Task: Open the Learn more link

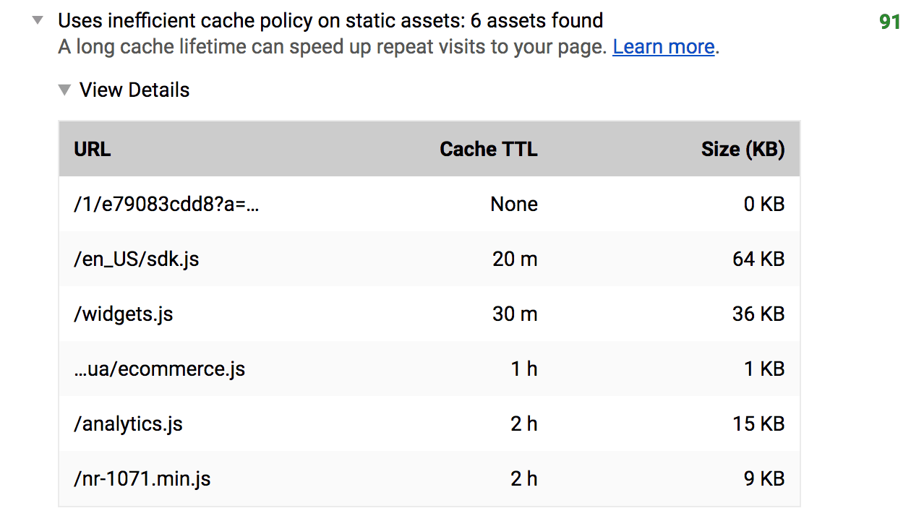Action: [662, 46]
